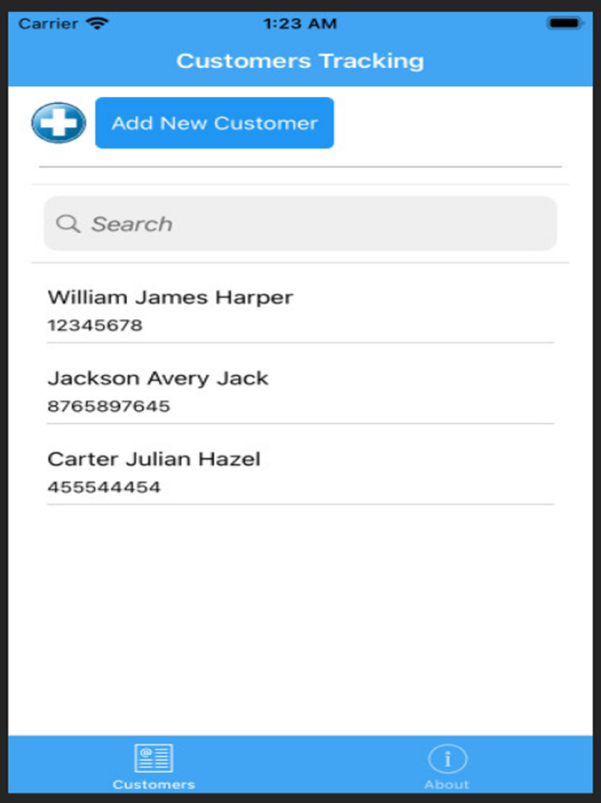This screenshot has height=803, width=601.
Task: Select customer Jackson Avery Jack
Action: point(158,377)
